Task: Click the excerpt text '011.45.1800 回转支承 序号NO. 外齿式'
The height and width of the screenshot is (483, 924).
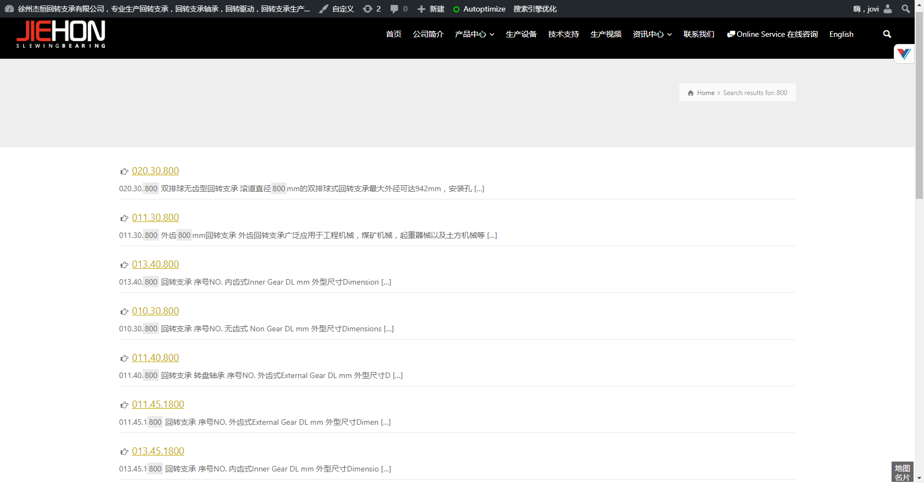Action: click(185, 422)
